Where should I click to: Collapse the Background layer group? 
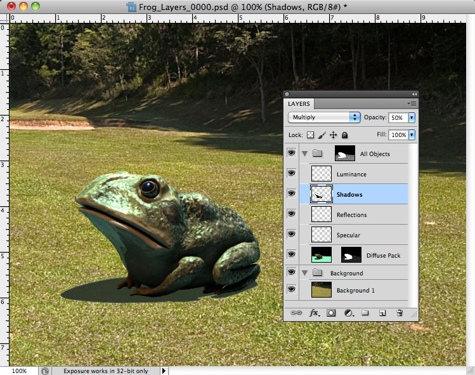305,273
